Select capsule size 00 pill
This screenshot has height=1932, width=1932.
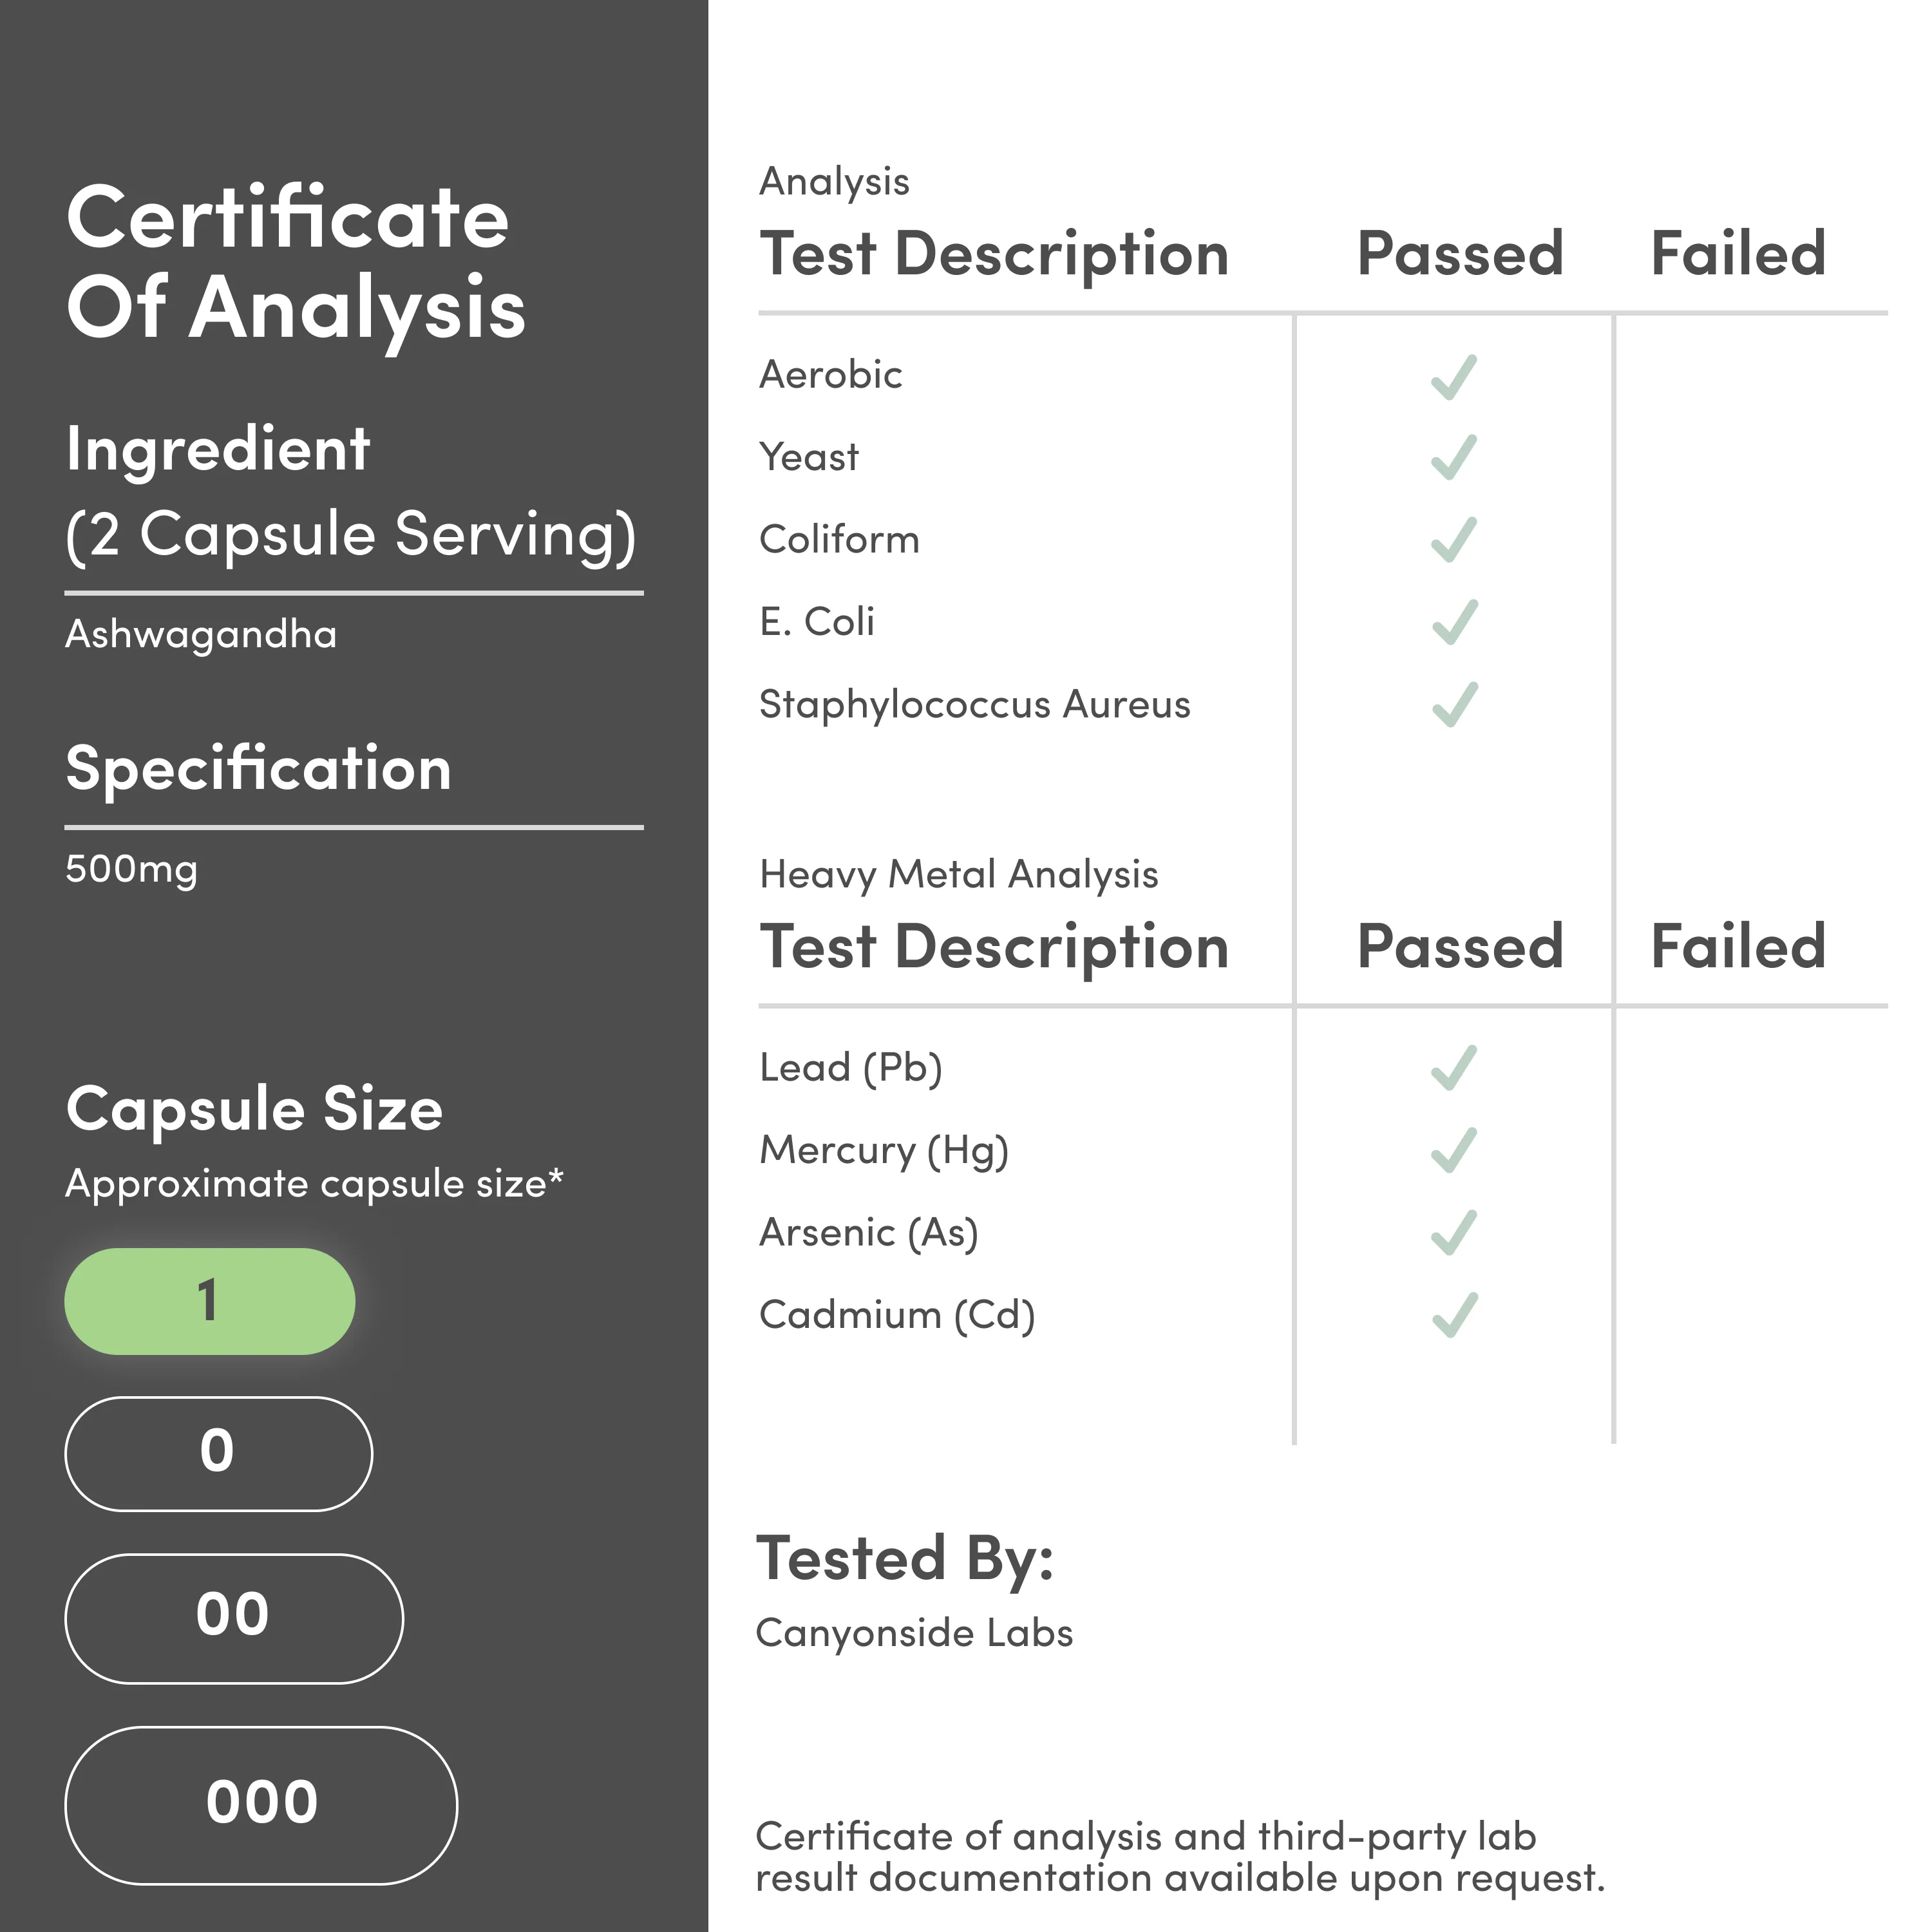click(x=233, y=1618)
